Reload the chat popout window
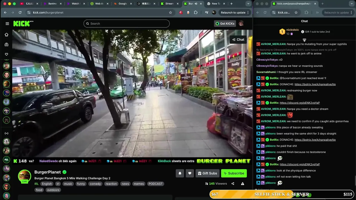This screenshot has width=356, height=200. [x=265, y=12]
